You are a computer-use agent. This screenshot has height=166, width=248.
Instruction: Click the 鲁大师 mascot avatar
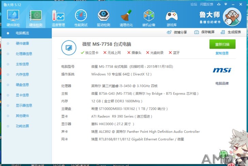click(x=232, y=17)
